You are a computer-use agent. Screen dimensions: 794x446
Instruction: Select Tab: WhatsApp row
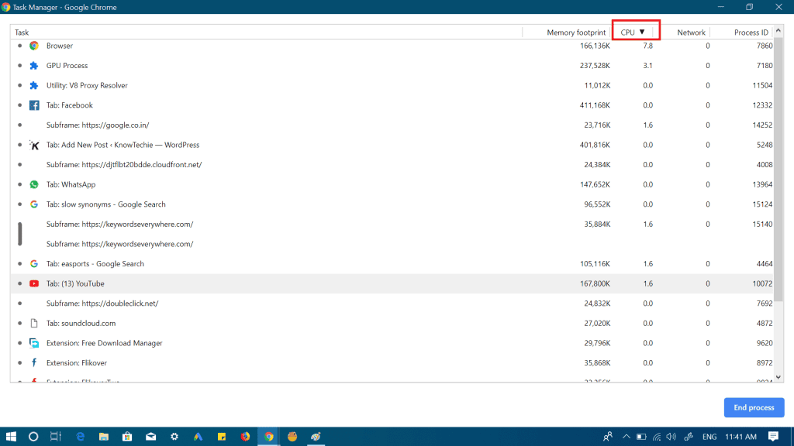coord(392,184)
